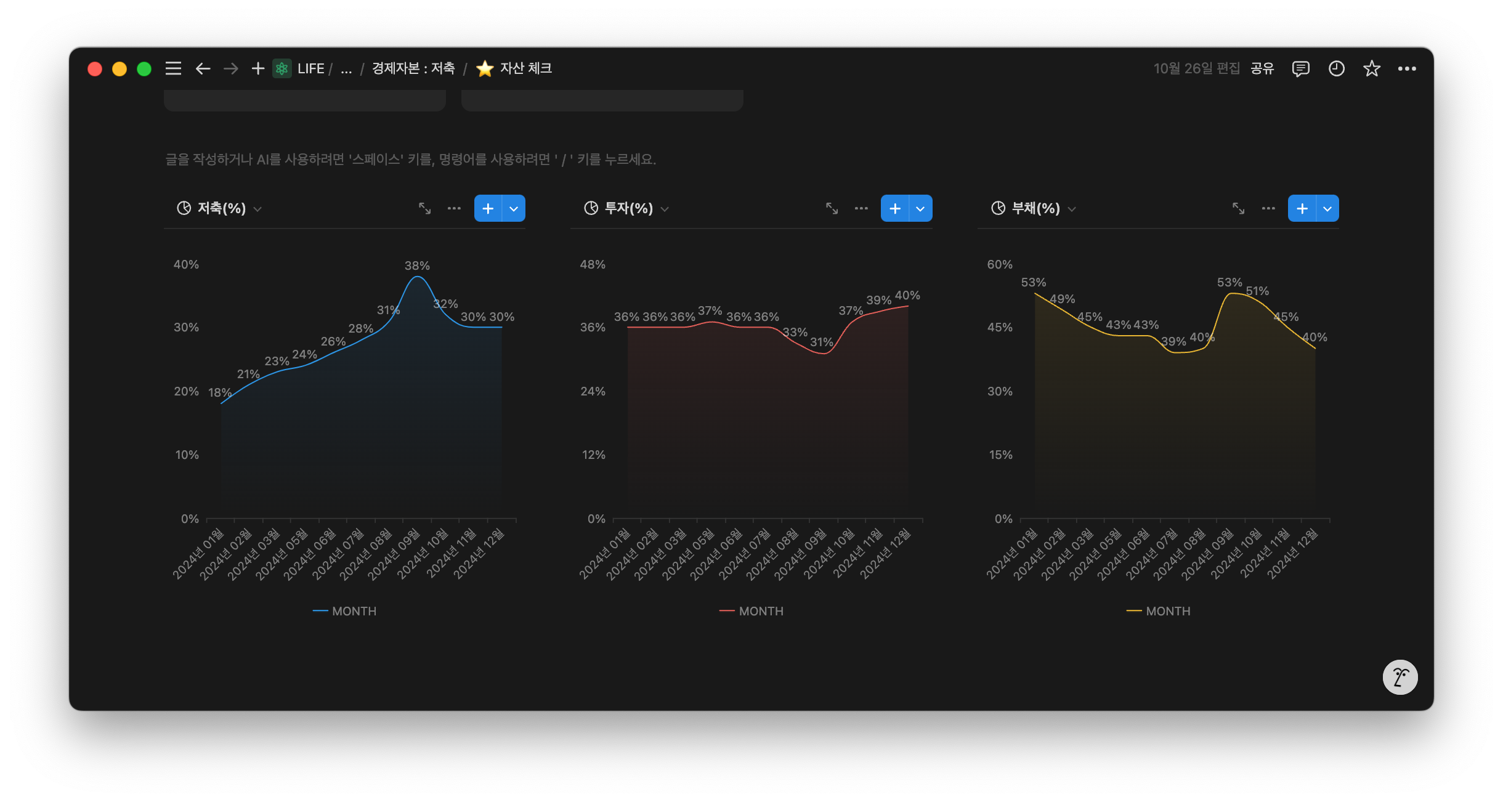Expand the 부채(%) chart to full page
Viewport: 1503px width, 802px height.
pos(1238,208)
